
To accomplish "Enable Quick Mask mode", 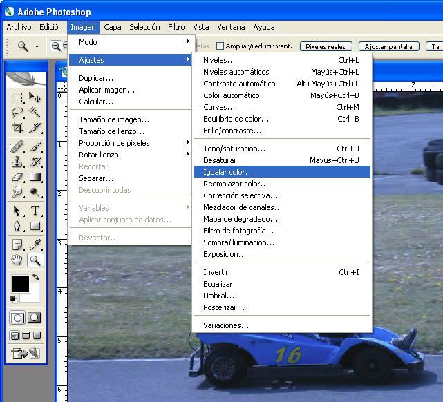I will click(35, 318).
